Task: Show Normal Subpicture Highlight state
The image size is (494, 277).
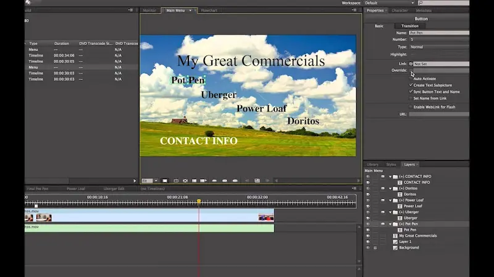Action: [x=214, y=180]
